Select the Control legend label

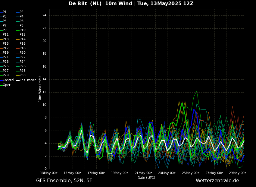[8, 80]
